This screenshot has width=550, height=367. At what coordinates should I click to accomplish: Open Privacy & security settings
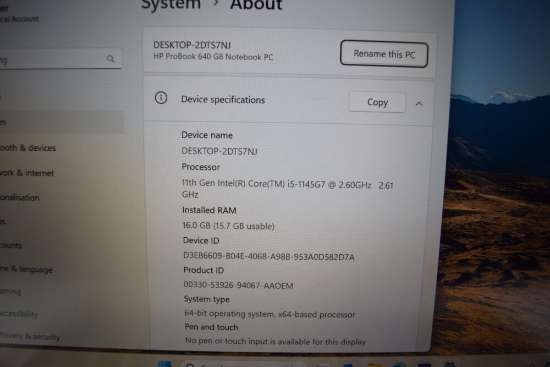click(30, 336)
